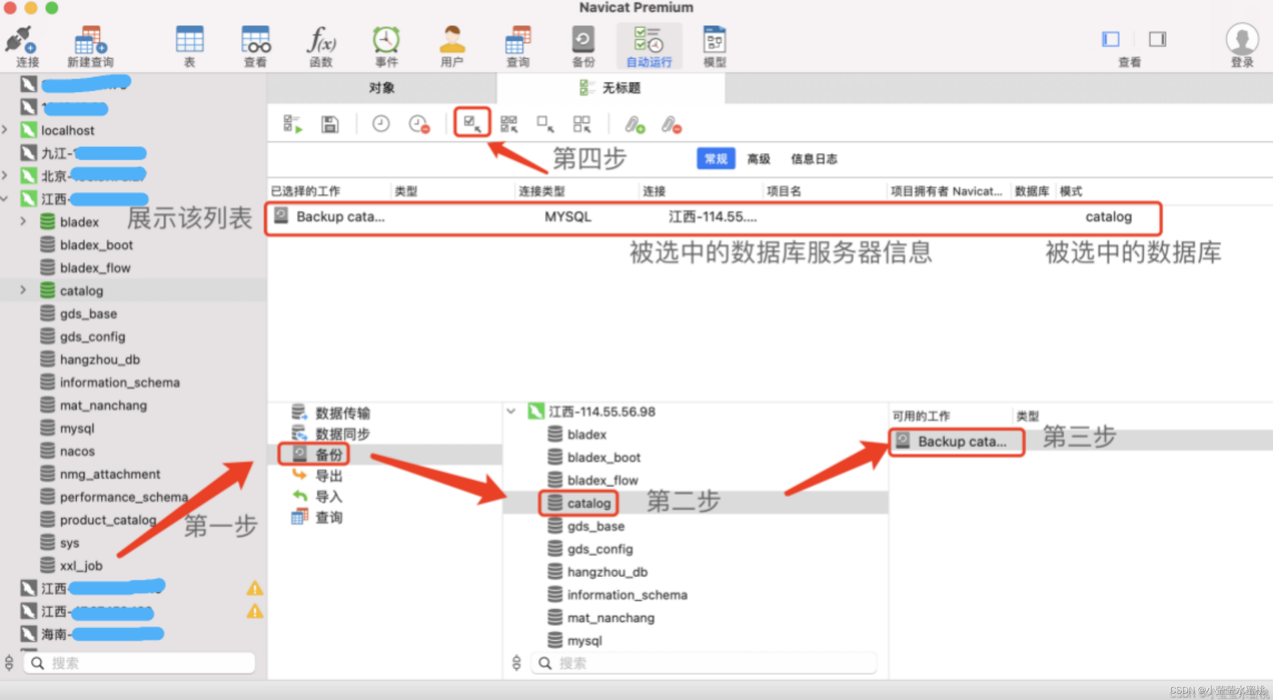Switch to the 高级 (Advanced) tab
Viewport: 1273px width, 700px height.
click(x=758, y=159)
